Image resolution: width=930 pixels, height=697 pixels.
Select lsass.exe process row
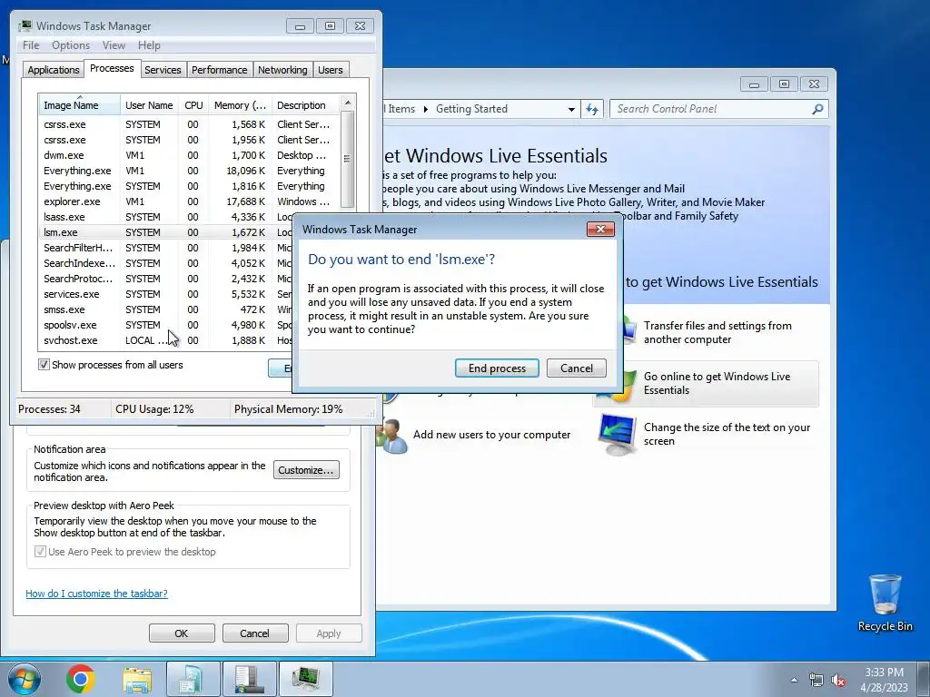pyautogui.click(x=166, y=217)
